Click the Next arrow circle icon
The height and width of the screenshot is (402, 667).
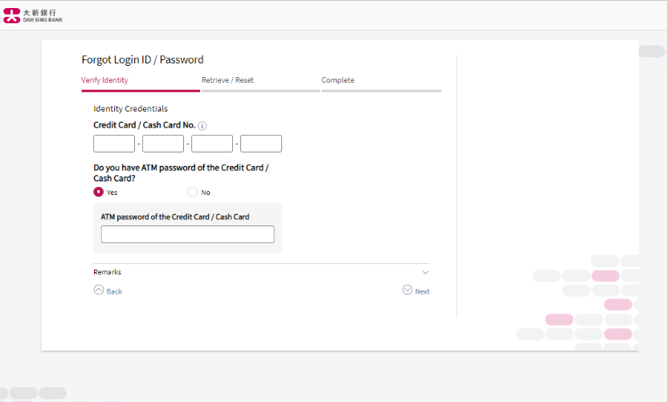coord(407,290)
